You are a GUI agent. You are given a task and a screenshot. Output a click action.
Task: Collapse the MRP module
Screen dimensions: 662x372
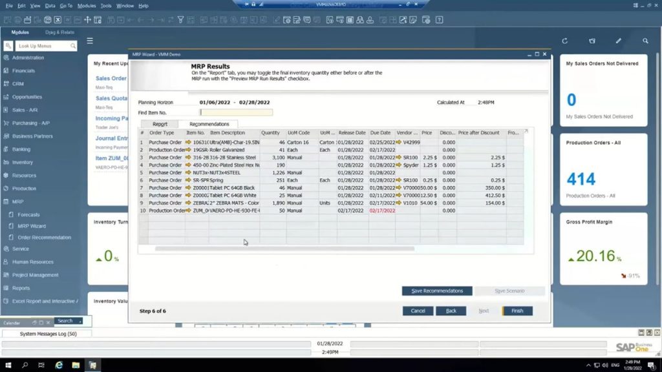pyautogui.click(x=17, y=201)
